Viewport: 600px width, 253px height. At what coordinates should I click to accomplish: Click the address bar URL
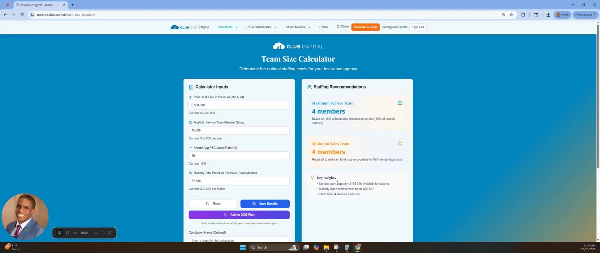[66, 15]
